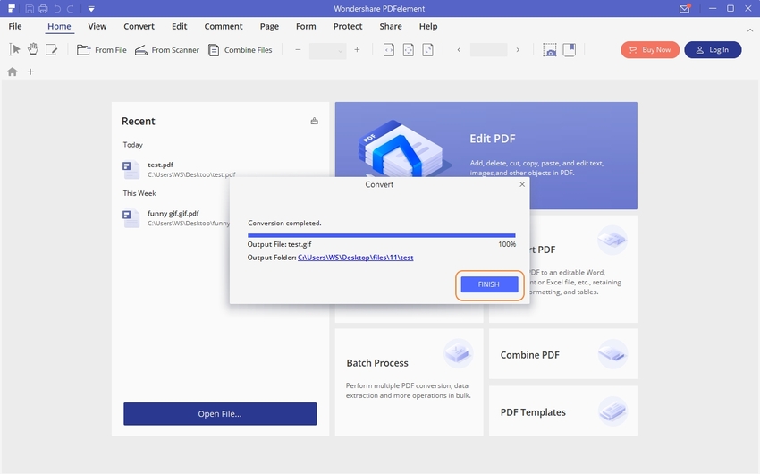760x474 pixels.
Task: Click the conversion progress bar
Action: (382, 235)
